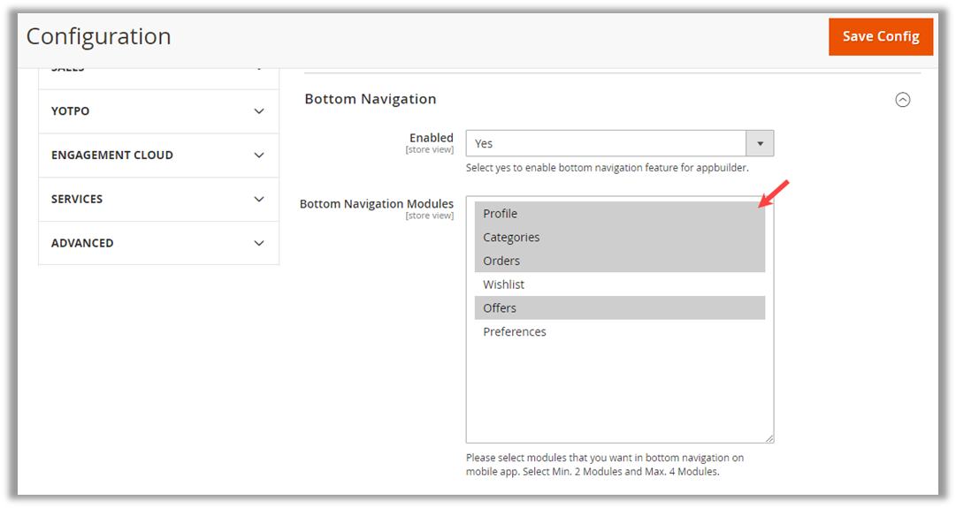Screen dimensions: 956x508
Task: Pick Preferences from the modules list
Action: (515, 332)
